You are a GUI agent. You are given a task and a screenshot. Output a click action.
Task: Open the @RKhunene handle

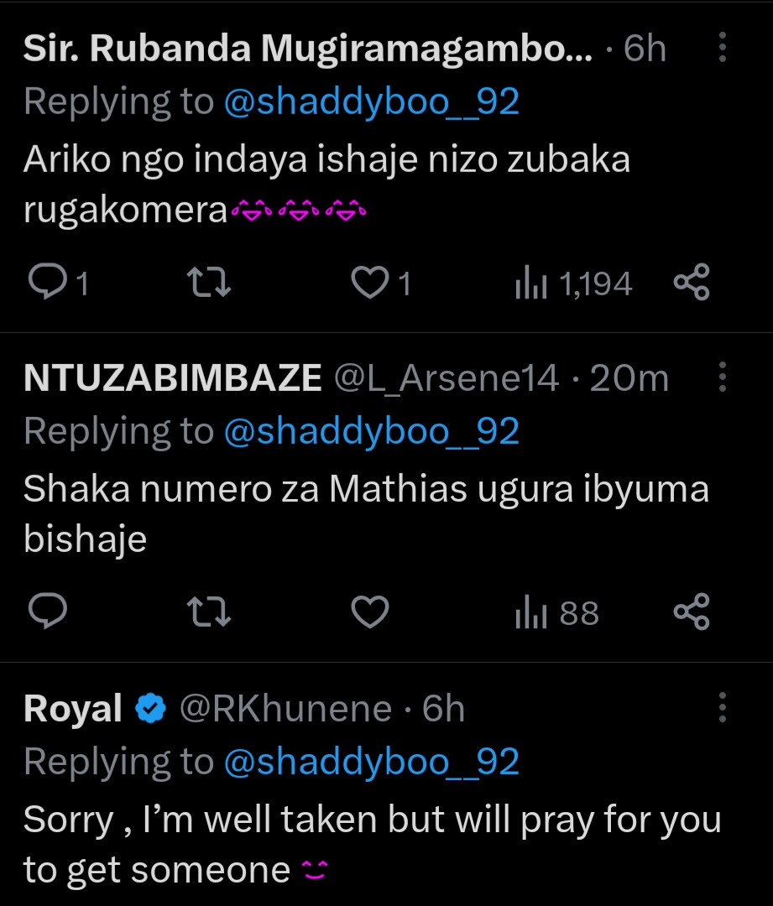(285, 709)
